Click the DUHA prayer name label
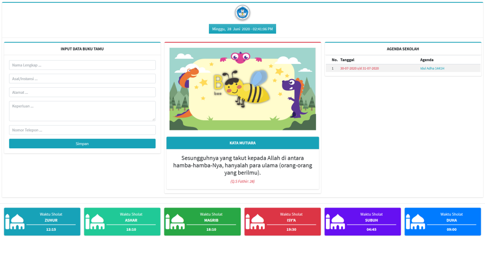 (451, 220)
